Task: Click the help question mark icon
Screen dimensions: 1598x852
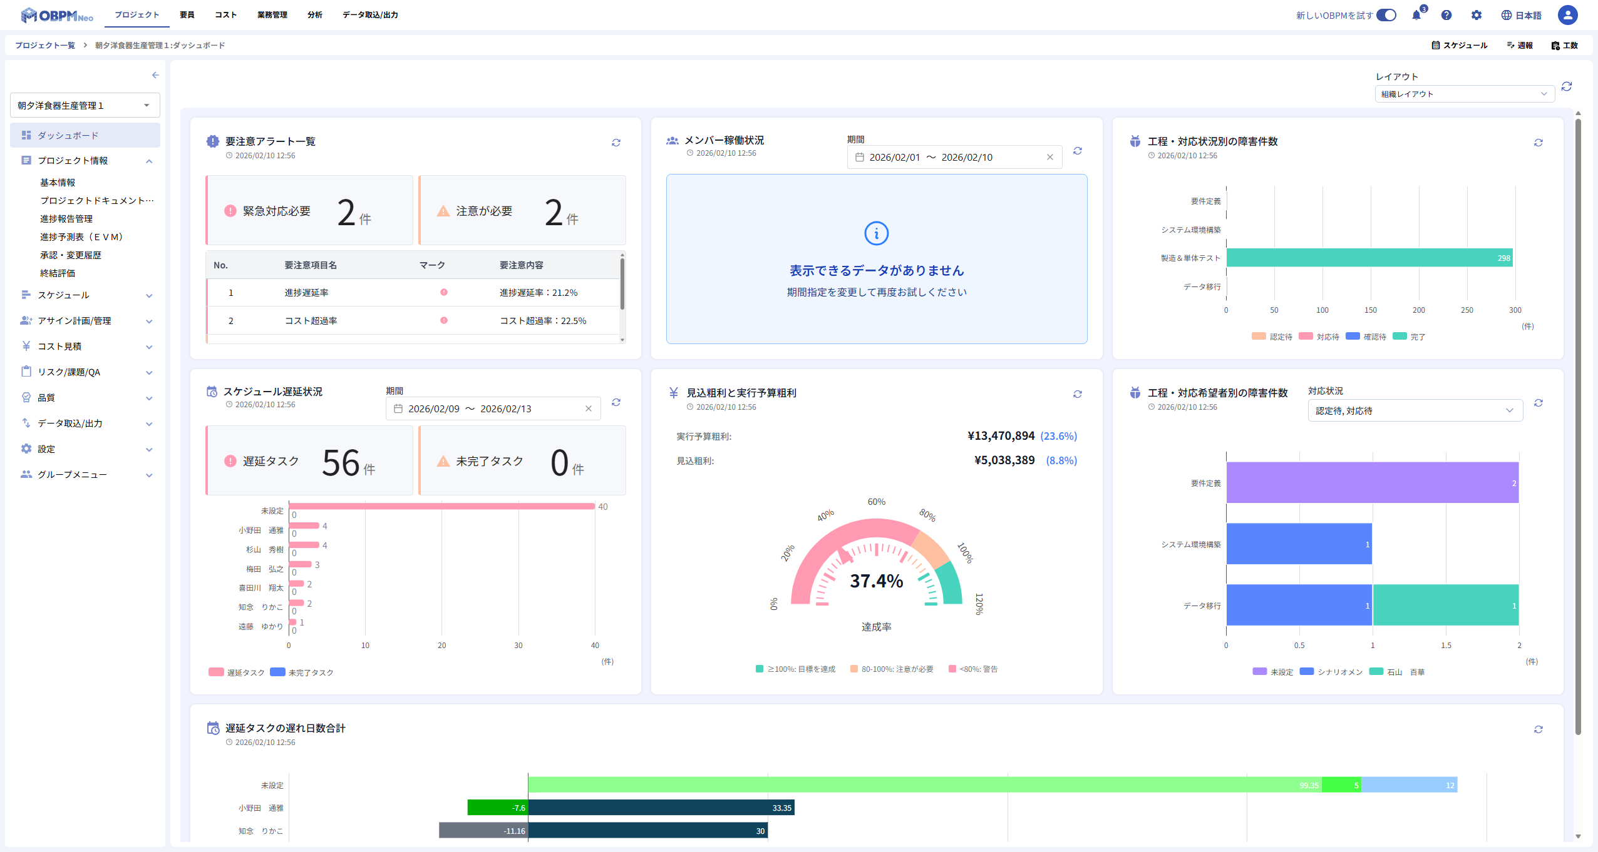Action: pyautogui.click(x=1446, y=15)
